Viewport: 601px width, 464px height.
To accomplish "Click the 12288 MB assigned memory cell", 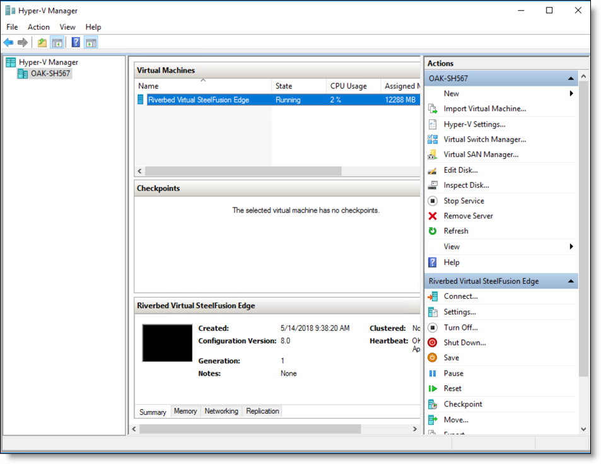I will 400,100.
